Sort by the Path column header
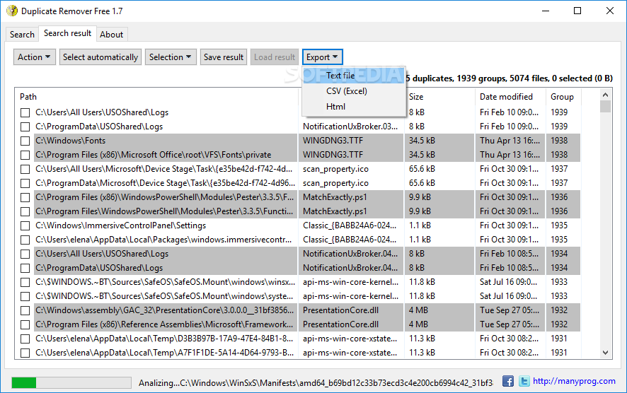627x393 pixels. click(x=157, y=97)
